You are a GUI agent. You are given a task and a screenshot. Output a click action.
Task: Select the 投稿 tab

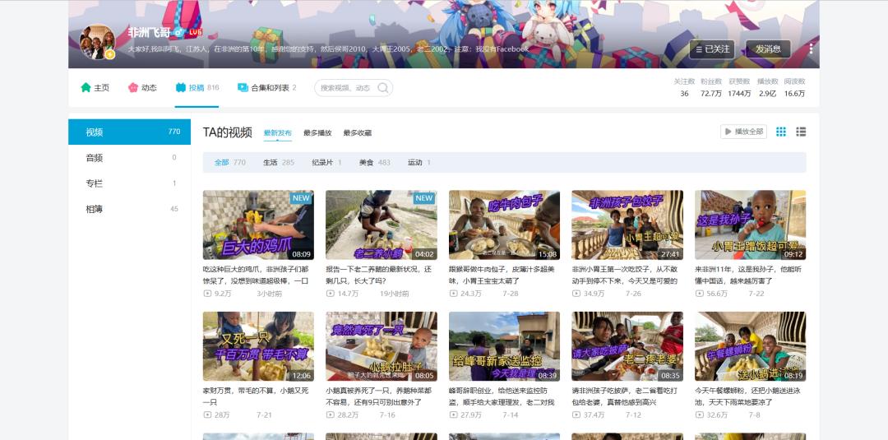[197, 88]
